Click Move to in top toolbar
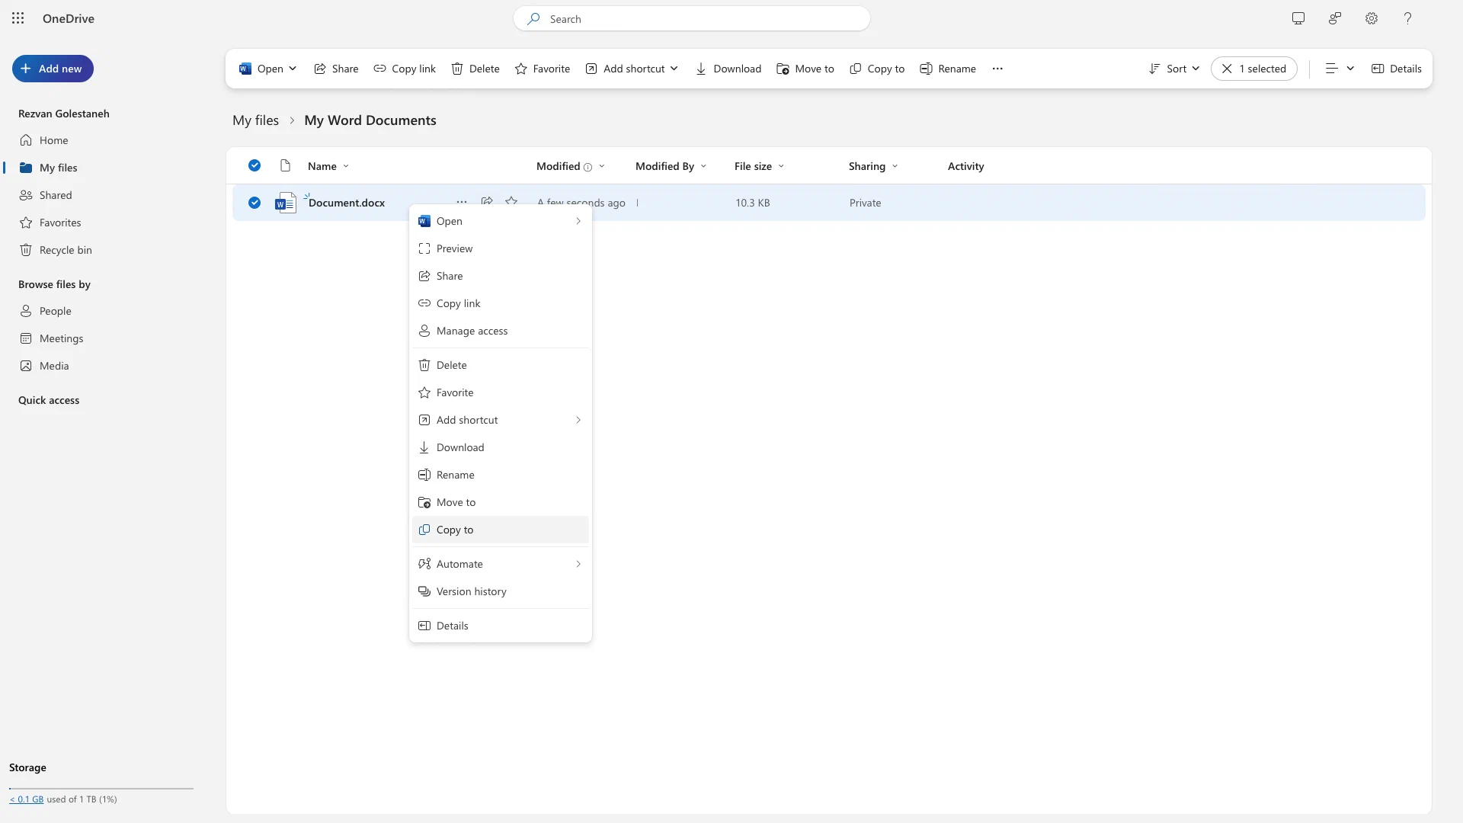 click(x=805, y=69)
